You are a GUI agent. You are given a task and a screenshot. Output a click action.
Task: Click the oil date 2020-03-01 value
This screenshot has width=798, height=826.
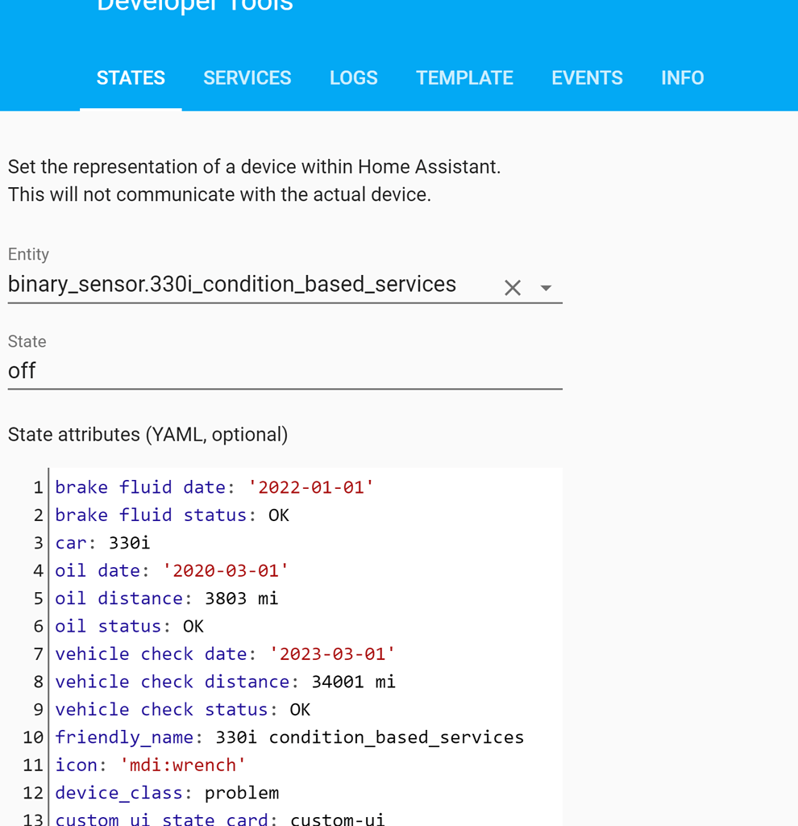click(227, 570)
